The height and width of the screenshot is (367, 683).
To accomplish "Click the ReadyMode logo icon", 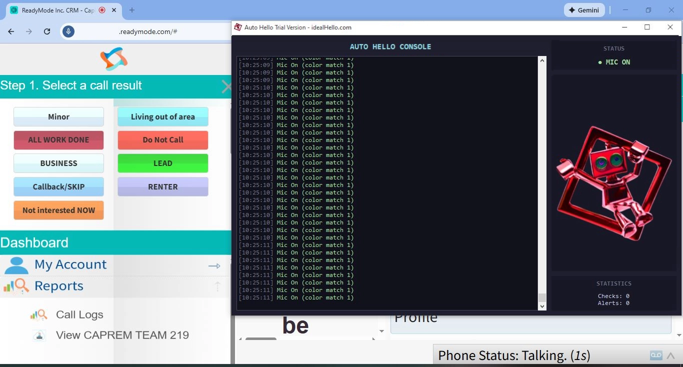I will (114, 59).
